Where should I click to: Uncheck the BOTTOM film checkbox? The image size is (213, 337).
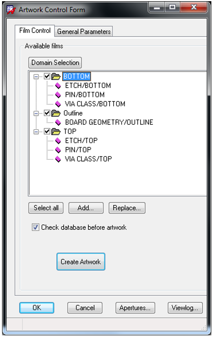coord(47,76)
